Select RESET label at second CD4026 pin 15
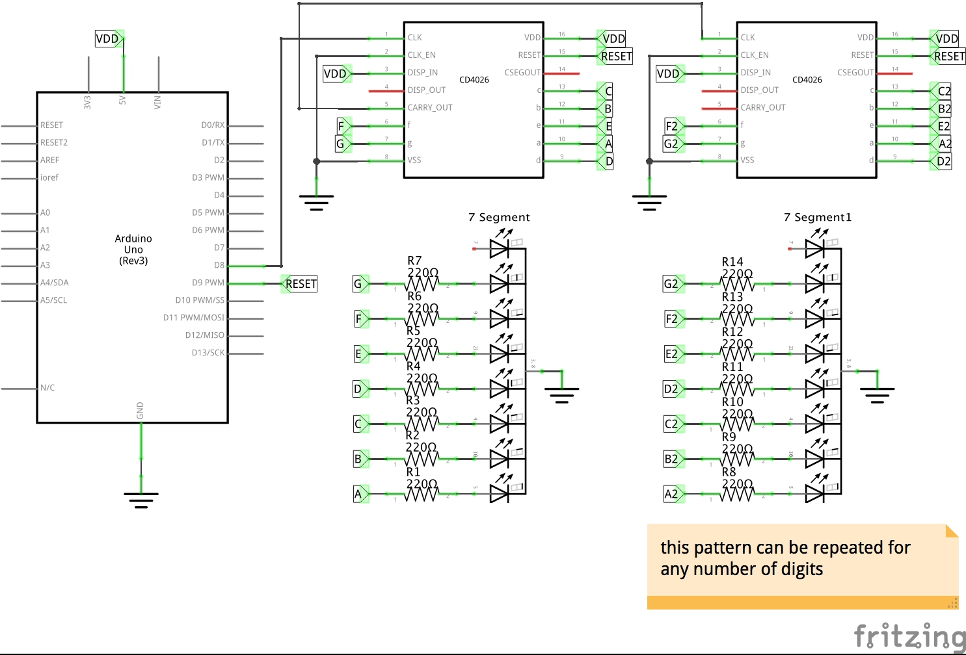The image size is (966, 655). (x=947, y=56)
